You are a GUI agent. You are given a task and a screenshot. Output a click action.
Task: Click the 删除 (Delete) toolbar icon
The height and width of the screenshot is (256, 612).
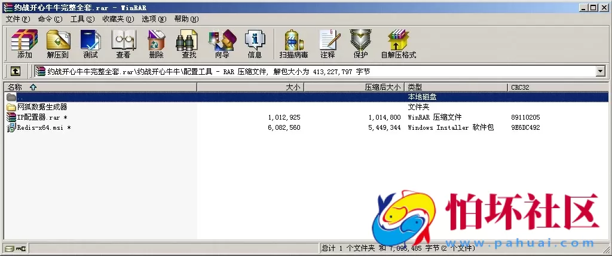pyautogui.click(x=156, y=40)
